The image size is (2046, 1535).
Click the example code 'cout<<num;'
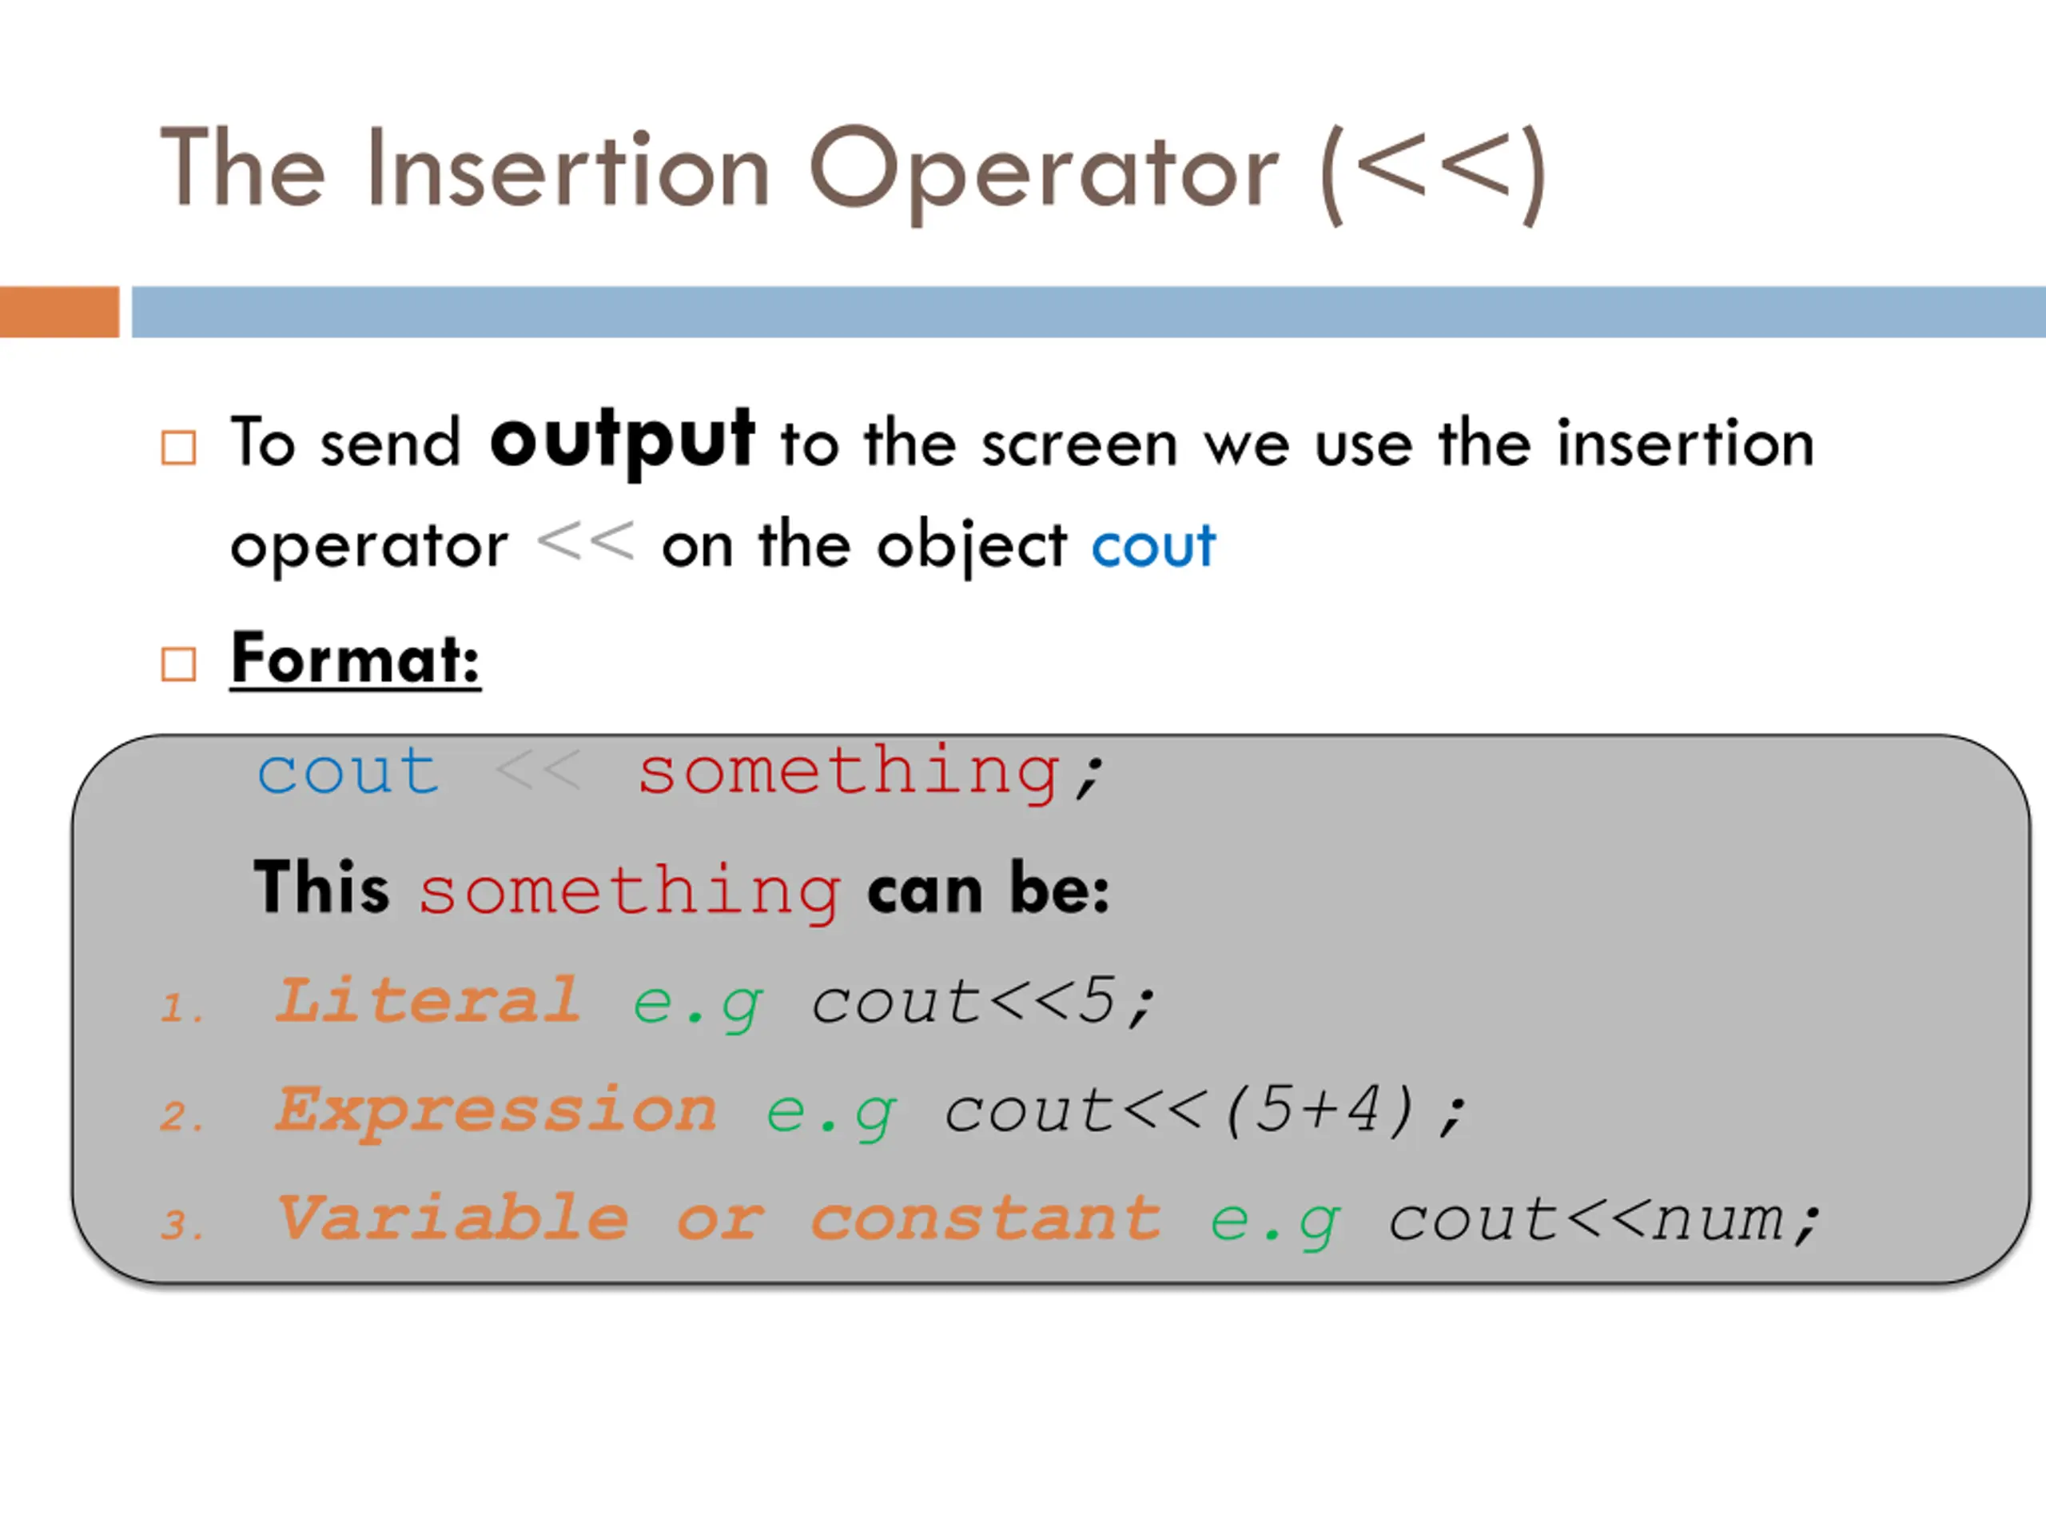[x=1605, y=1221]
